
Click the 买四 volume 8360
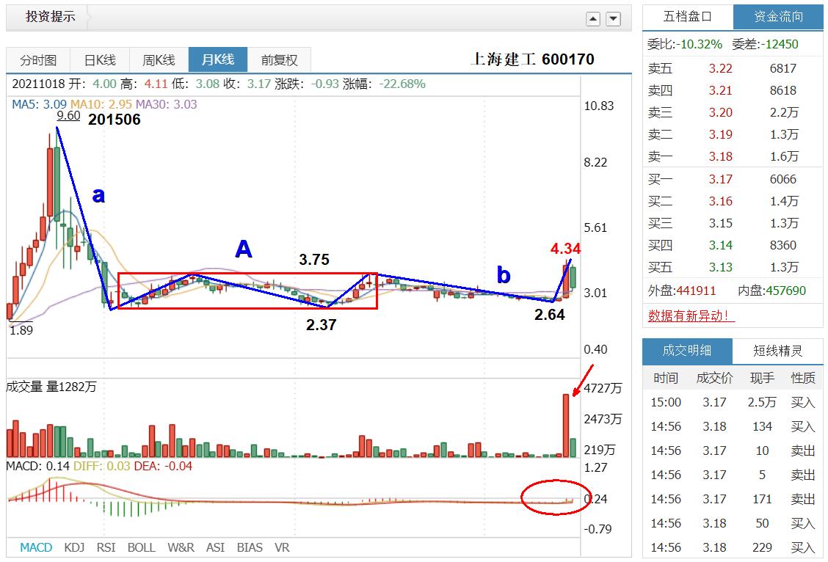[x=782, y=245]
